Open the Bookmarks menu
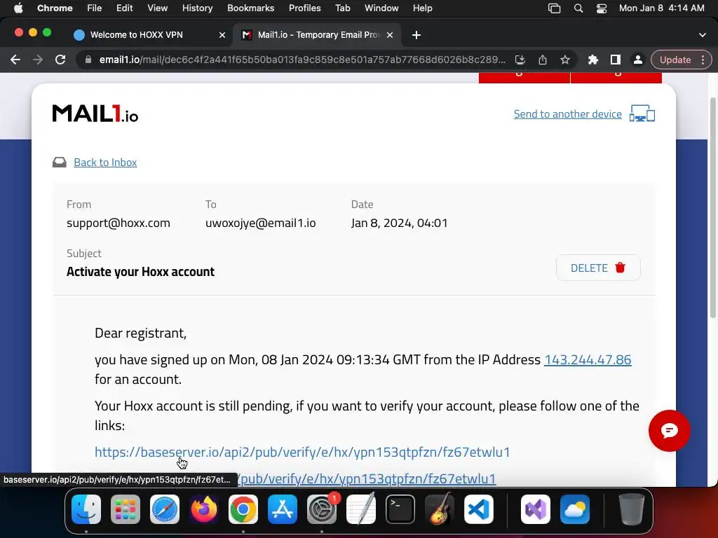The width and height of the screenshot is (718, 538). point(250,8)
